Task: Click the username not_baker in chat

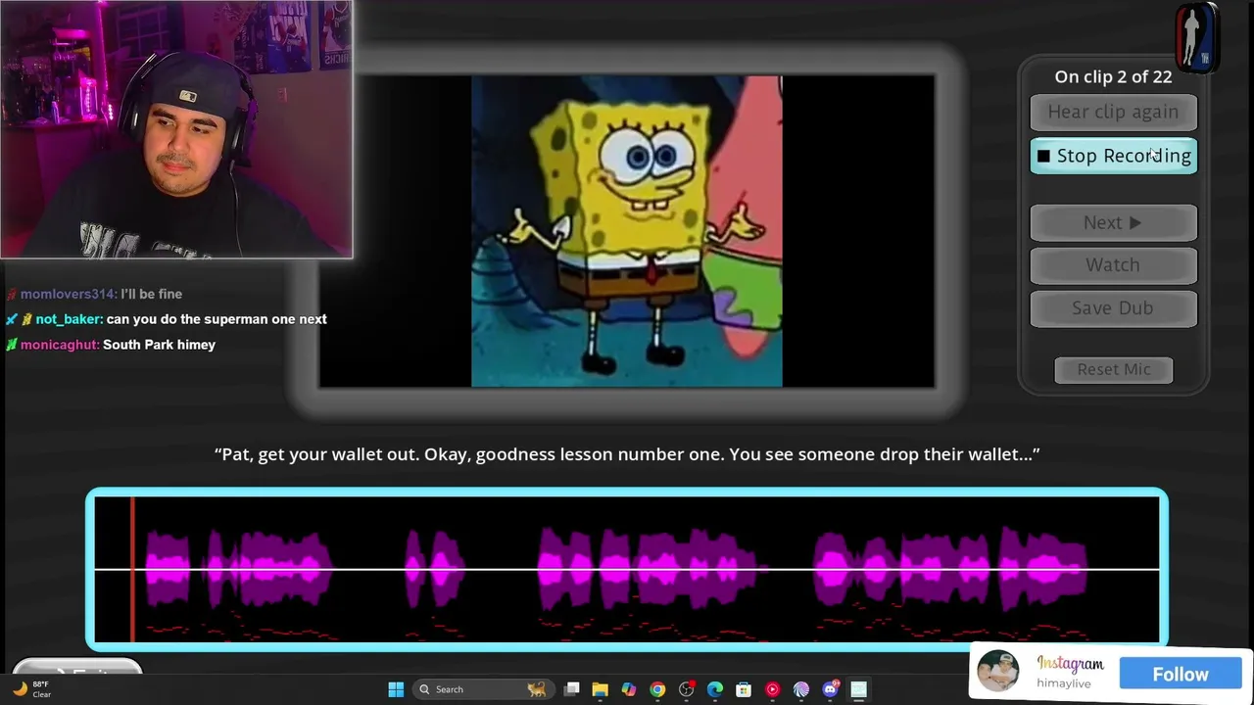Action: 69,319
